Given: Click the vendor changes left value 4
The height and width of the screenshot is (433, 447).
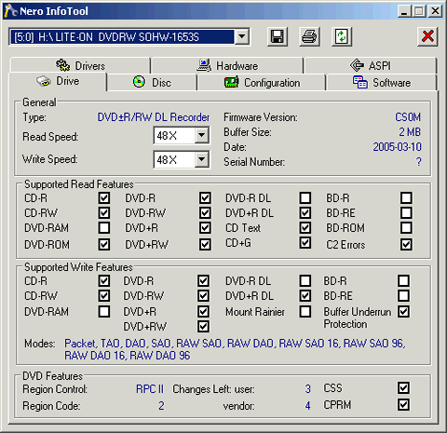Looking at the screenshot, I should click(307, 406).
